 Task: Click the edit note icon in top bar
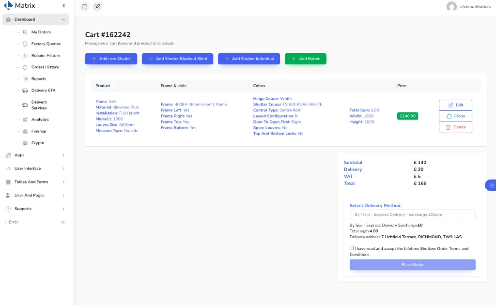(97, 6)
